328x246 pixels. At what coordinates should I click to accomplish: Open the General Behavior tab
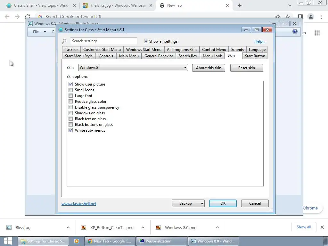point(159,56)
